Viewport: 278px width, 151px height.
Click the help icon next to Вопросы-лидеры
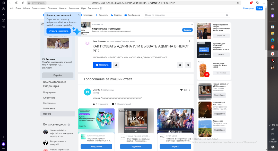tap(69, 125)
